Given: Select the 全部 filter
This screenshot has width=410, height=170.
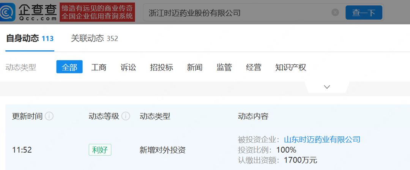Looking at the screenshot, I should click(69, 67).
